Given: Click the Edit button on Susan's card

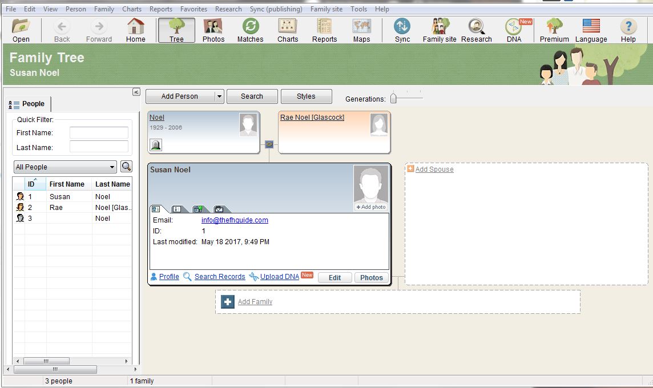Looking at the screenshot, I should click(334, 278).
